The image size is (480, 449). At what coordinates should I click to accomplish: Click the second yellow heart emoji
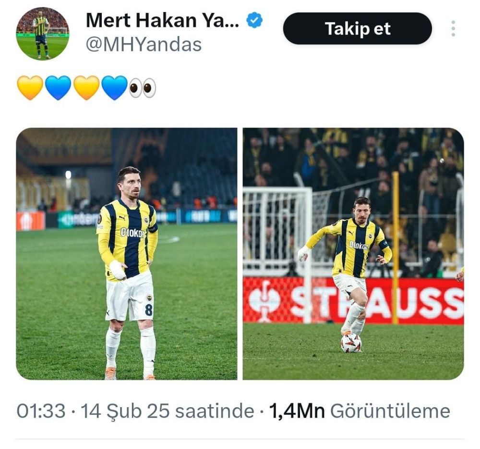pyautogui.click(x=86, y=87)
